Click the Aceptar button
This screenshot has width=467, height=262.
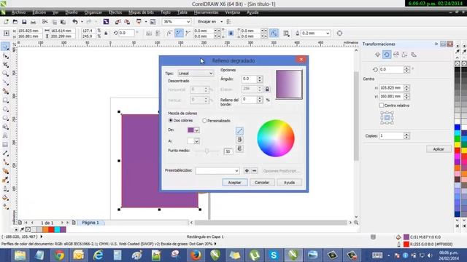235,183
